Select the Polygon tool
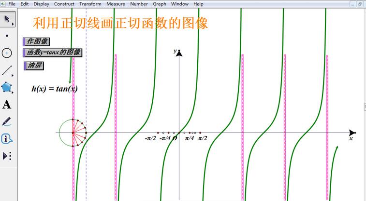Image resolution: width=366 pixels, height=201 pixels. [x=6, y=87]
